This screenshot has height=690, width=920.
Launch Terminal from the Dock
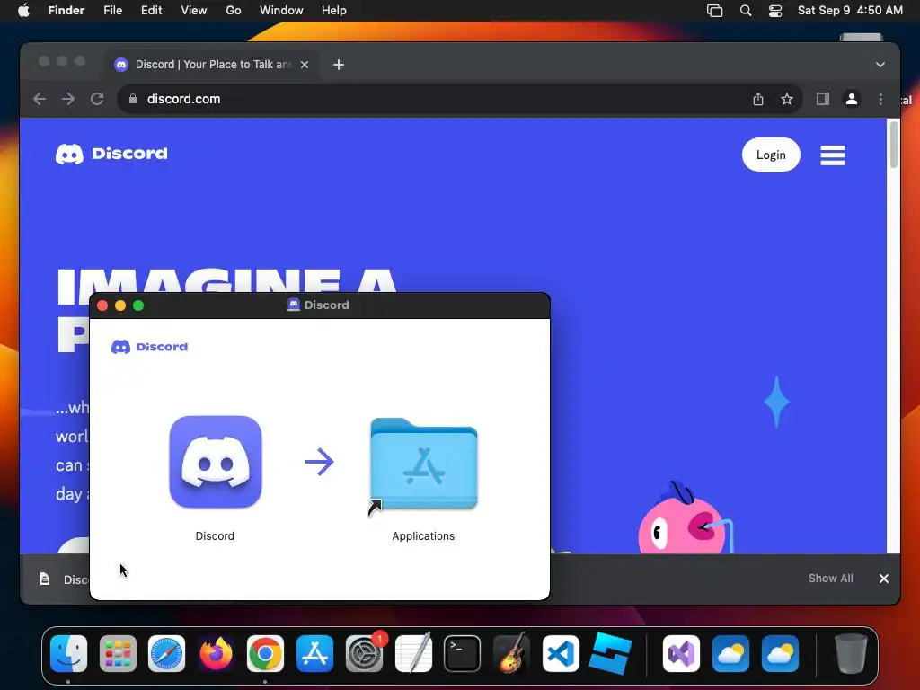(x=463, y=653)
